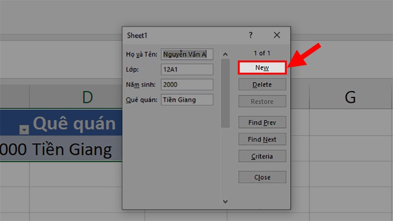Click the grayed Restore button

(262, 101)
